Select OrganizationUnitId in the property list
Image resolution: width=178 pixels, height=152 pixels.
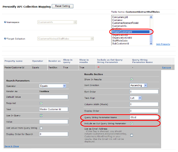122,38
